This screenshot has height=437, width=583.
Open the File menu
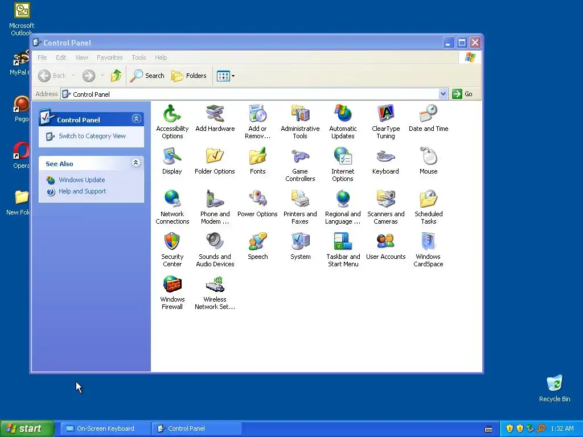click(42, 57)
